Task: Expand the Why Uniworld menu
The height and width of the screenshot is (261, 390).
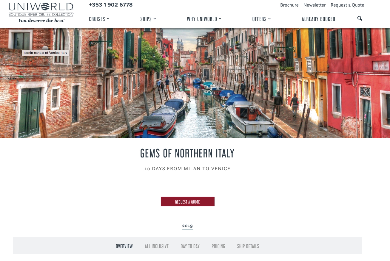Action: [x=204, y=19]
